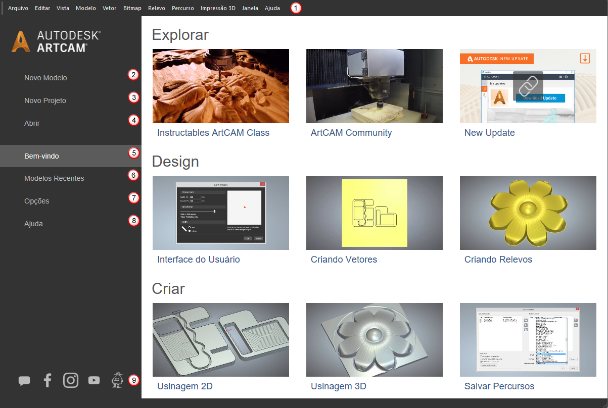The height and width of the screenshot is (408, 608).
Task: Open the Janela menu
Action: [250, 8]
